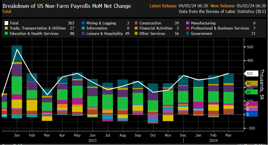Click the green 88 axis value flag
Viewport: 268px width, 145px height.
[x=251, y=92]
